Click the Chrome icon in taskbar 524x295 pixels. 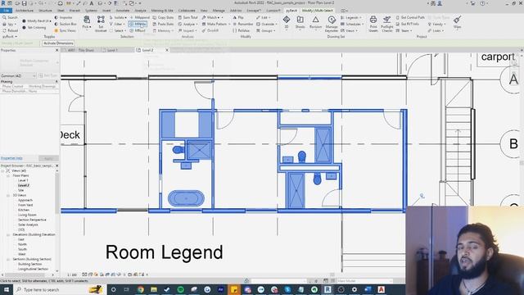tap(141, 289)
